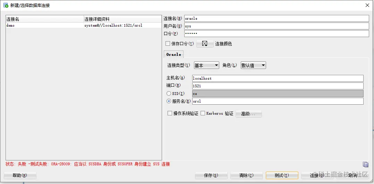Select the demo connection row
This screenshot has height=184, width=374.
click(x=84, y=25)
